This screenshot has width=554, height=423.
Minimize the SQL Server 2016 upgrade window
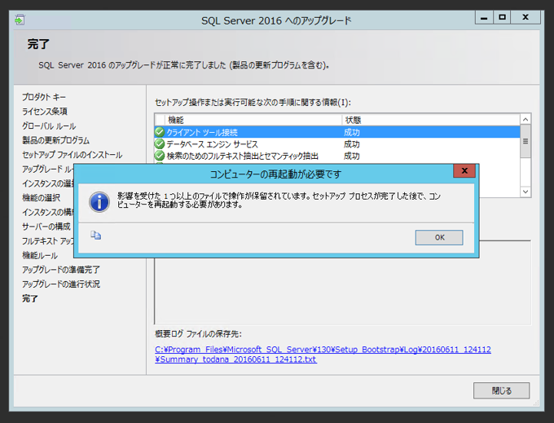point(484,17)
